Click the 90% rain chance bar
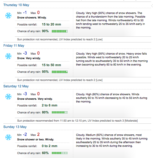153x158 pixels. [x=60, y=31]
